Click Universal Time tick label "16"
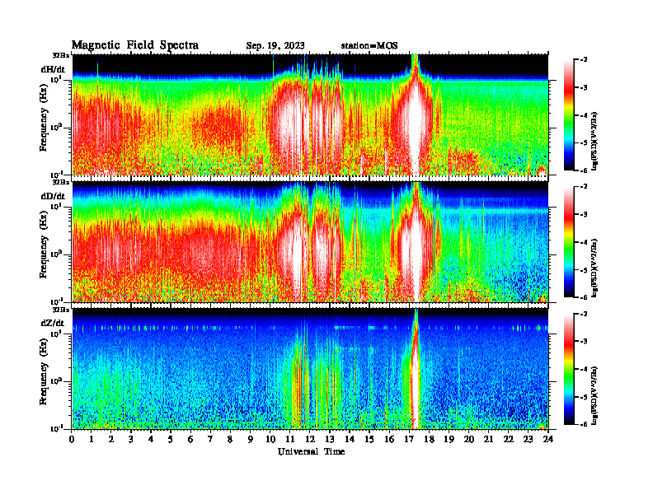The image size is (653, 504). point(389,440)
